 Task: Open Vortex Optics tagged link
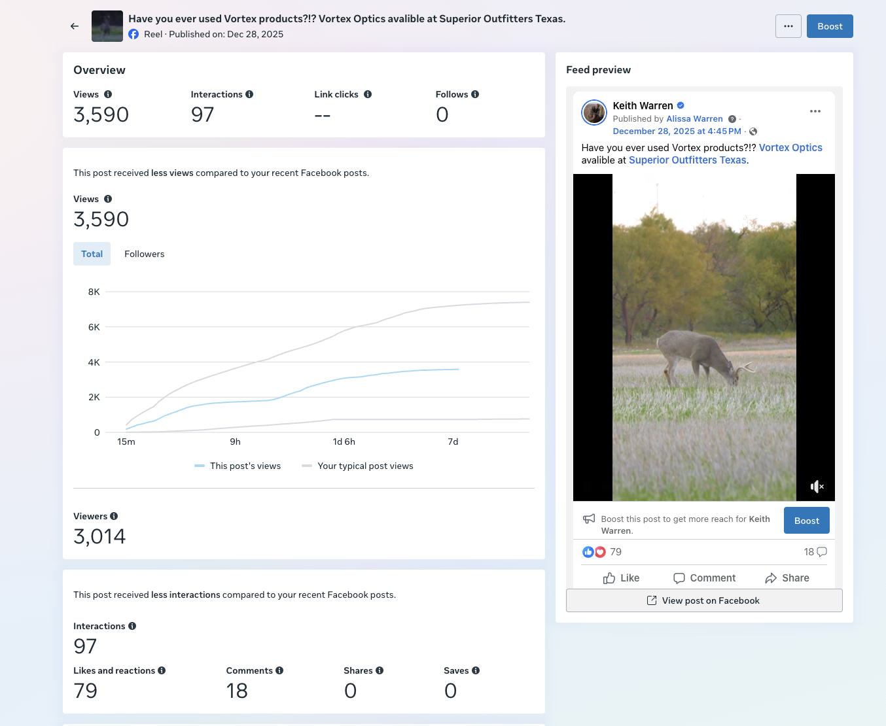coord(790,148)
